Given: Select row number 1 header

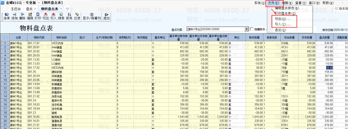Looking at the screenshot, I should click(x=5, y=43).
